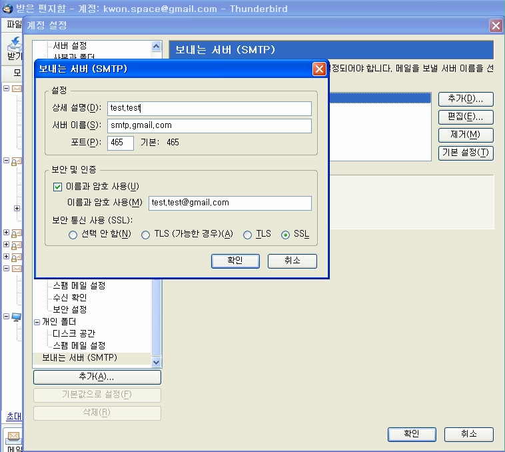Click 확인 in the SMTP server dialog
The height and width of the screenshot is (452, 505).
[x=235, y=261]
